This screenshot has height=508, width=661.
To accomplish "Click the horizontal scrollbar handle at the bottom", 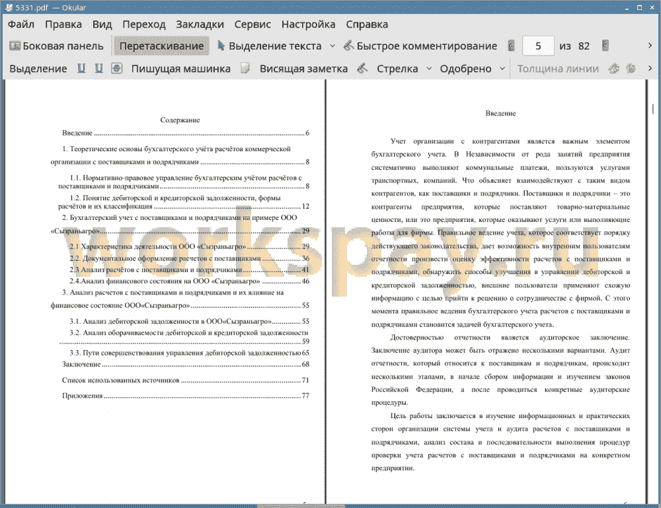I will [x=301, y=505].
